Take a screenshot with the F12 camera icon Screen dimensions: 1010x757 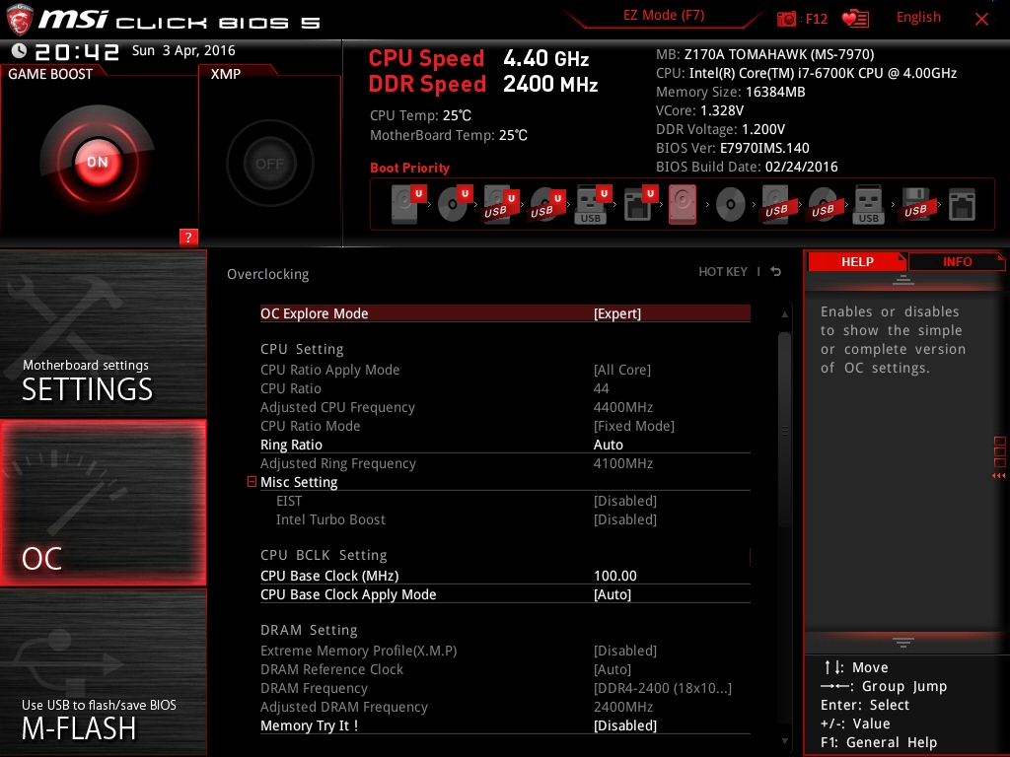point(786,19)
